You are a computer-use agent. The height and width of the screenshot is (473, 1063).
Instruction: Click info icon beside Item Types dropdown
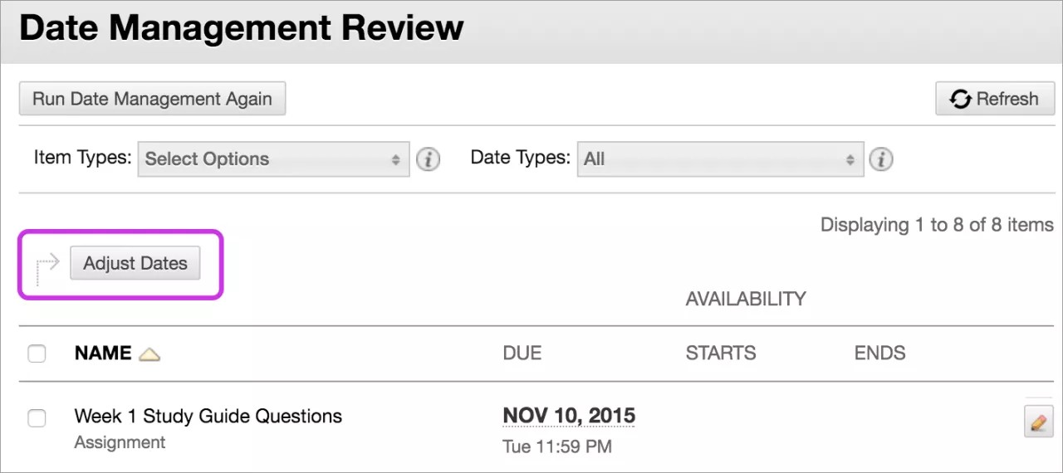point(428,158)
